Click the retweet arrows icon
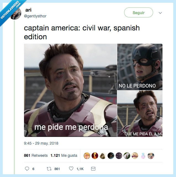Image resolution: width=176 pixels, height=177 pixels. click(49, 169)
